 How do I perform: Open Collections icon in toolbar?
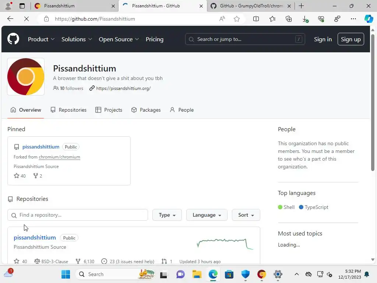[289, 19]
